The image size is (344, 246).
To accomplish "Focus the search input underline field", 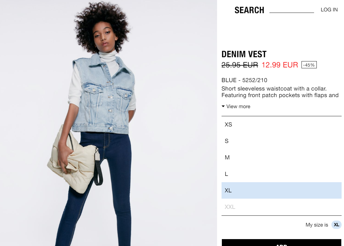I will point(292,10).
